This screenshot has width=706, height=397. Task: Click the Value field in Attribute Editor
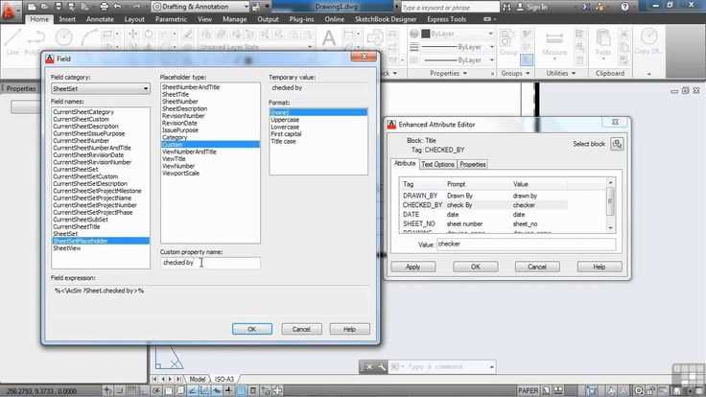click(x=526, y=244)
